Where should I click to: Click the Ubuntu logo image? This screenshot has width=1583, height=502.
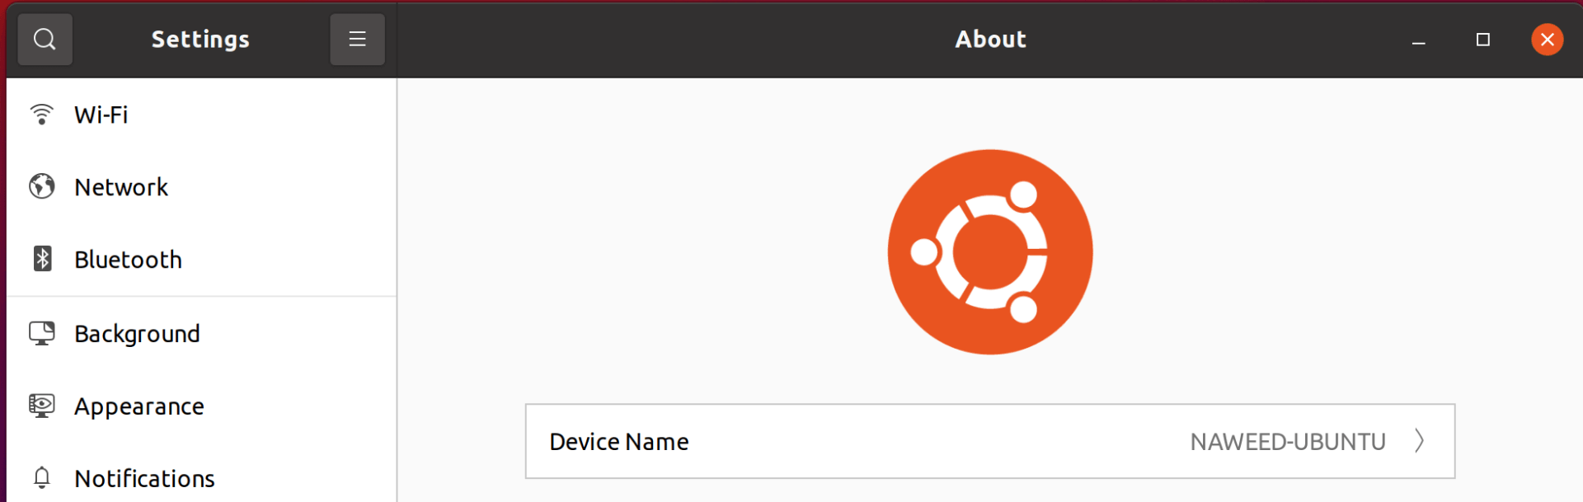[990, 252]
